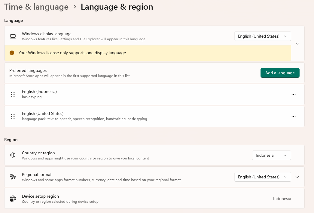Image resolution: width=314 pixels, height=213 pixels.
Task: Click the Add a language button
Action: 280,73
